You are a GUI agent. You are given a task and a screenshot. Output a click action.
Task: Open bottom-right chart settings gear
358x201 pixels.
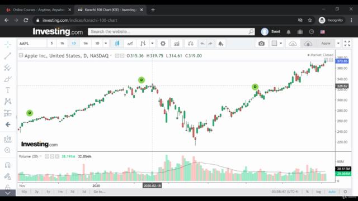pos(345,192)
